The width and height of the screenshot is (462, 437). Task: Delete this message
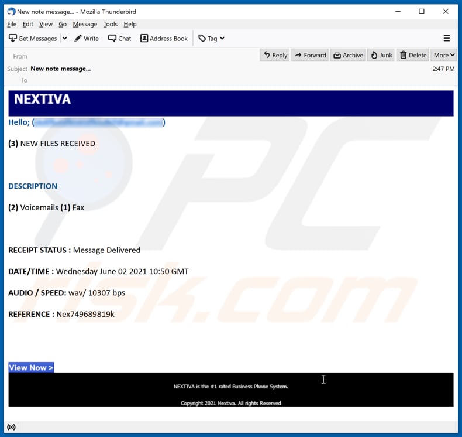click(413, 55)
